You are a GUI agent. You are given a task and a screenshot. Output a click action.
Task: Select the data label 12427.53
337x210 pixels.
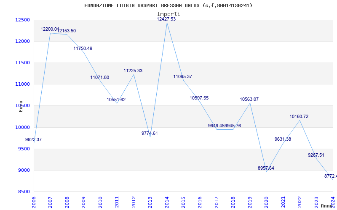point(166,19)
